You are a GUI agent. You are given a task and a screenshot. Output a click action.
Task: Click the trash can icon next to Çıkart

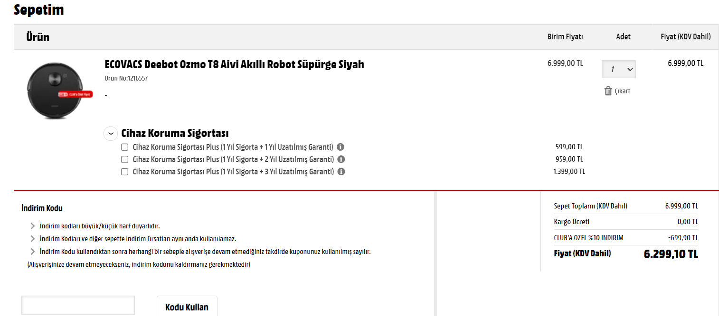coord(608,91)
